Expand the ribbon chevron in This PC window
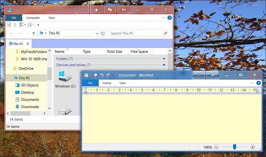The image size is (266, 157). tap(164, 18)
